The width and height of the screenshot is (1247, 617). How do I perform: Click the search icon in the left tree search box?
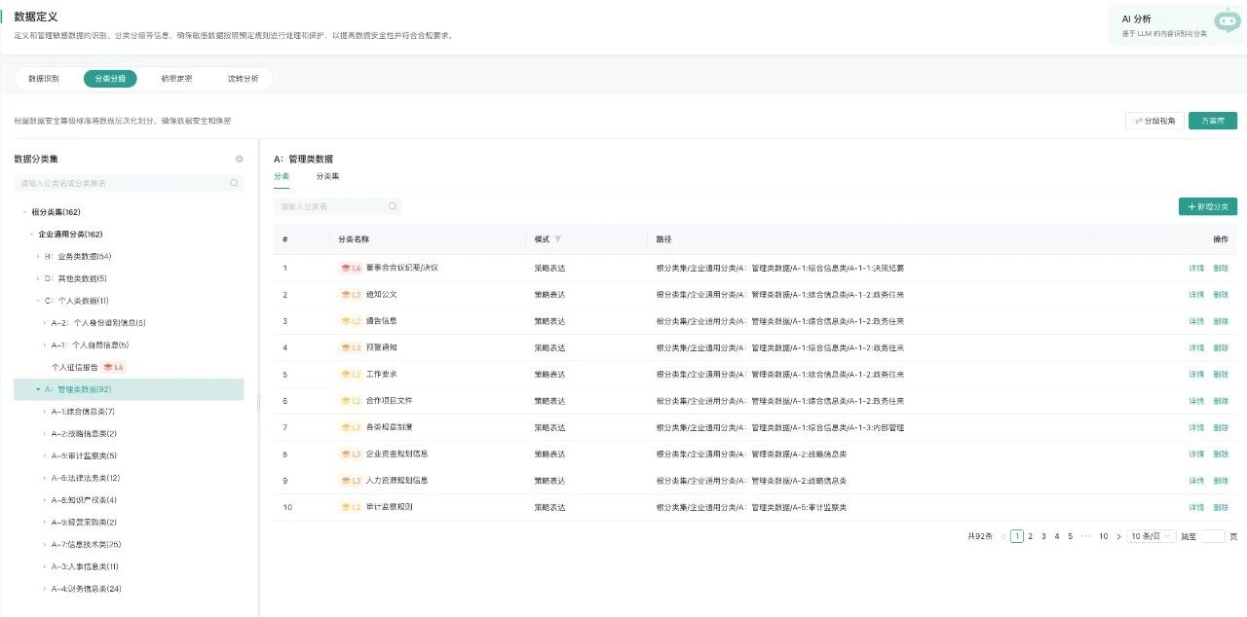234,183
